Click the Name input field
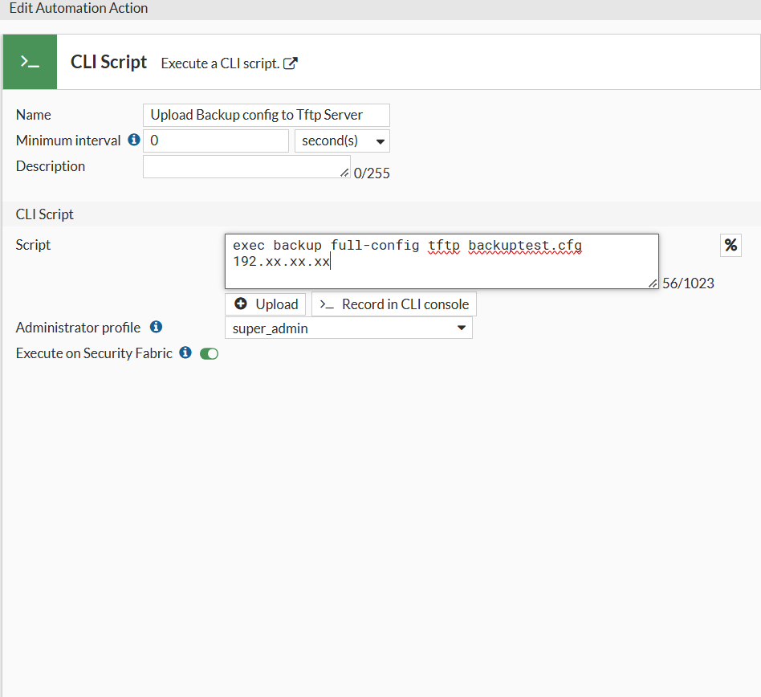 click(267, 115)
